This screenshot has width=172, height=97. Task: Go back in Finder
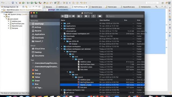[32, 16]
